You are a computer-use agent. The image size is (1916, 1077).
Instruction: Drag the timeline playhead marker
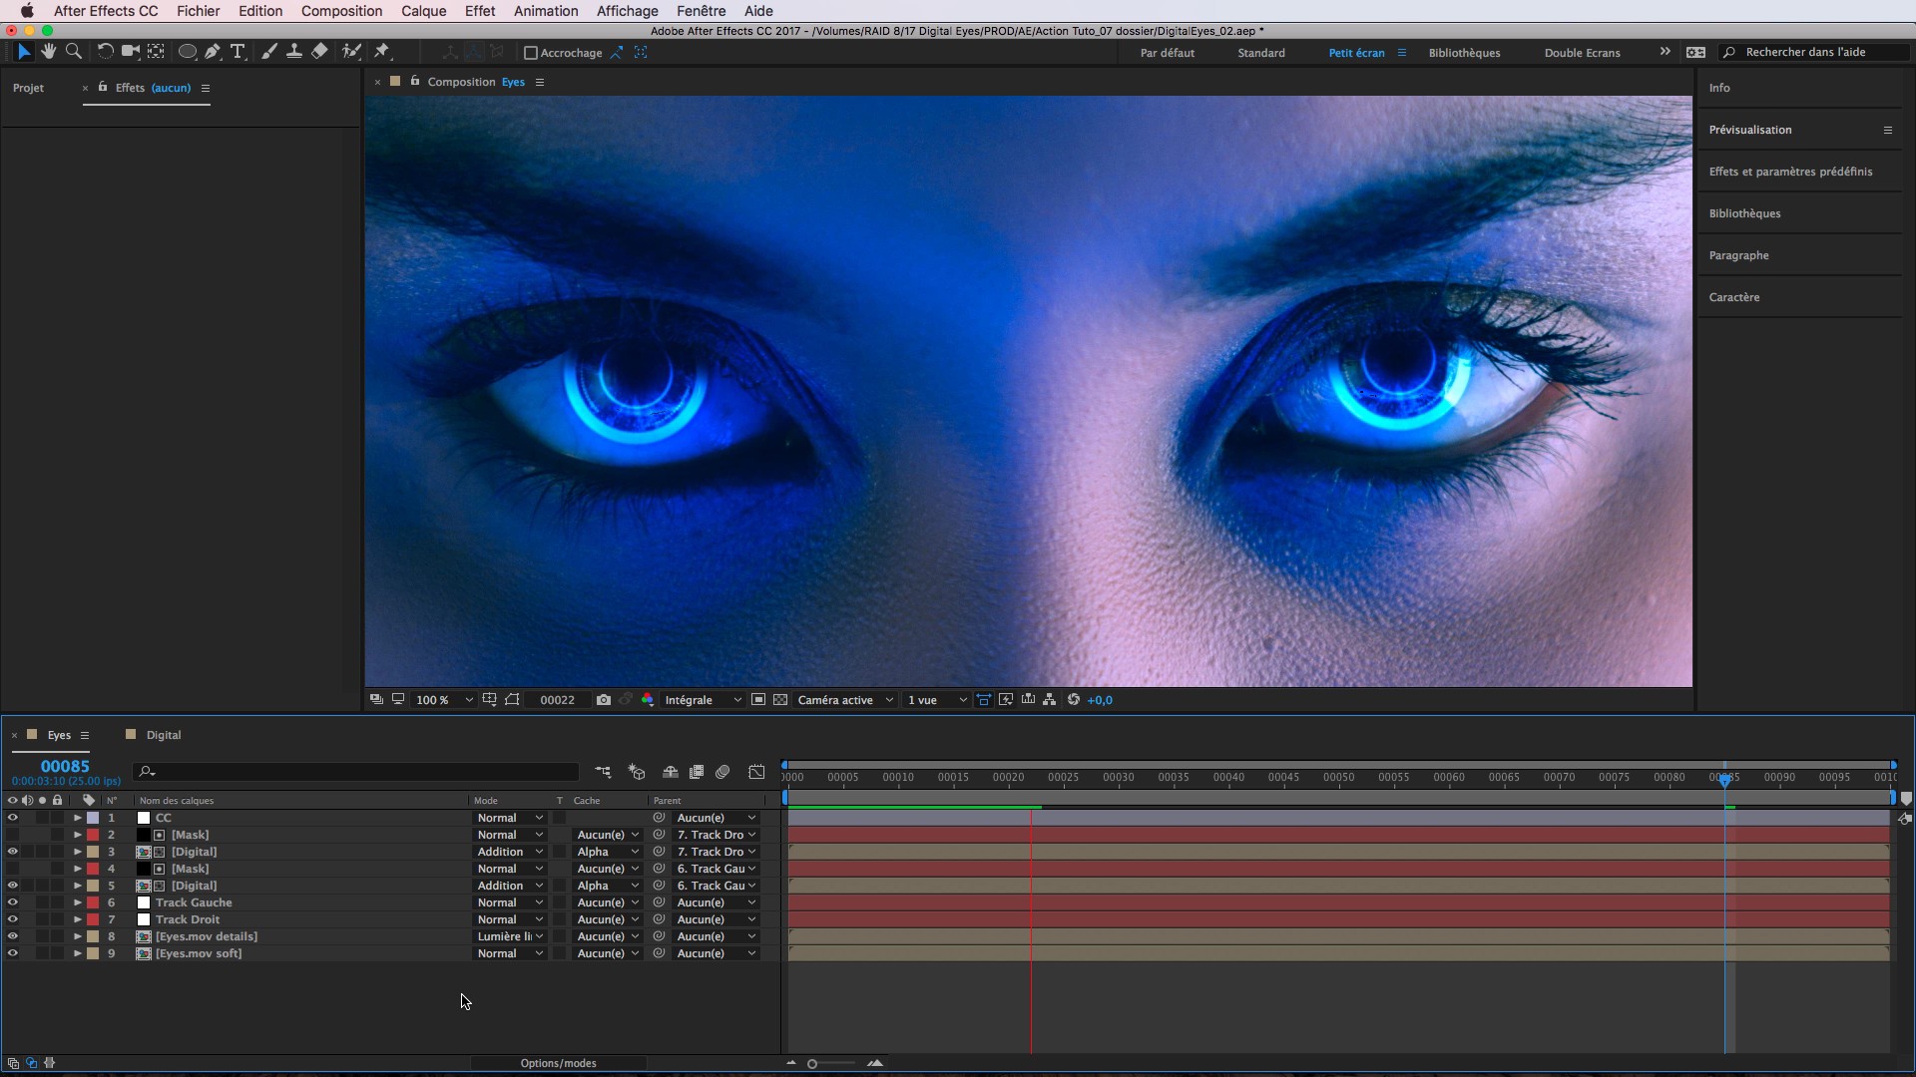pyautogui.click(x=1725, y=777)
